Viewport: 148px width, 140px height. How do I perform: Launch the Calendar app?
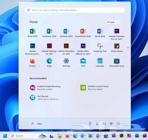click(100, 62)
